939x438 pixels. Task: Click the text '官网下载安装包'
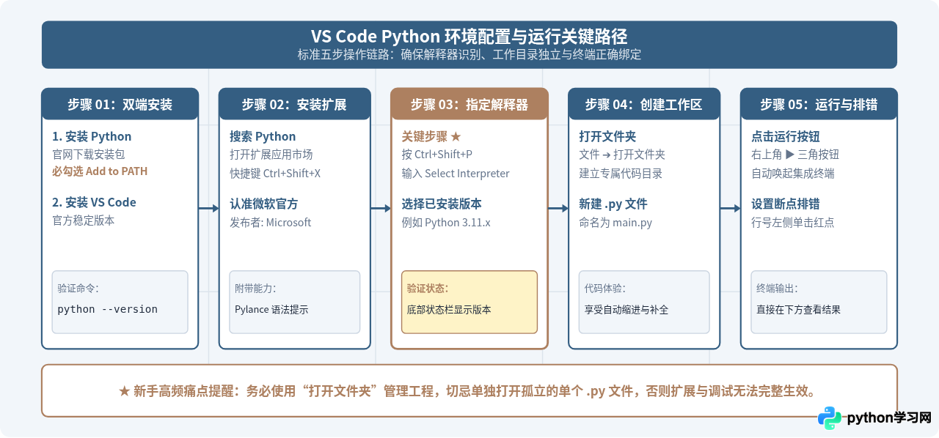point(88,155)
